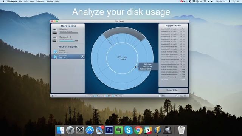Open the Apple menu
The width and height of the screenshot is (242, 136).
pos(3,2)
